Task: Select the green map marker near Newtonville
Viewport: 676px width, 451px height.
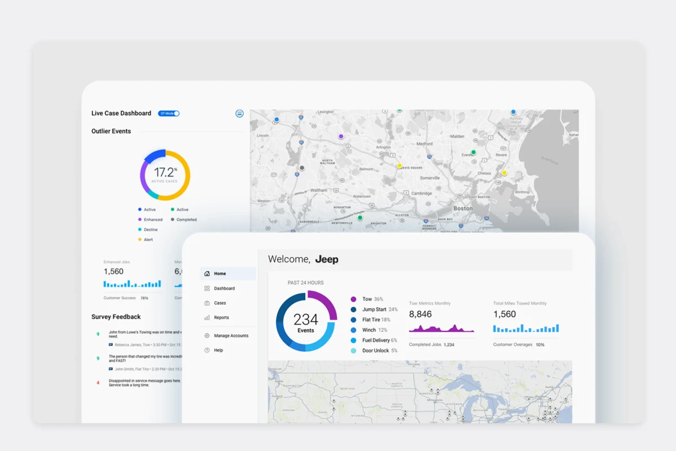Action: pyautogui.click(x=360, y=218)
